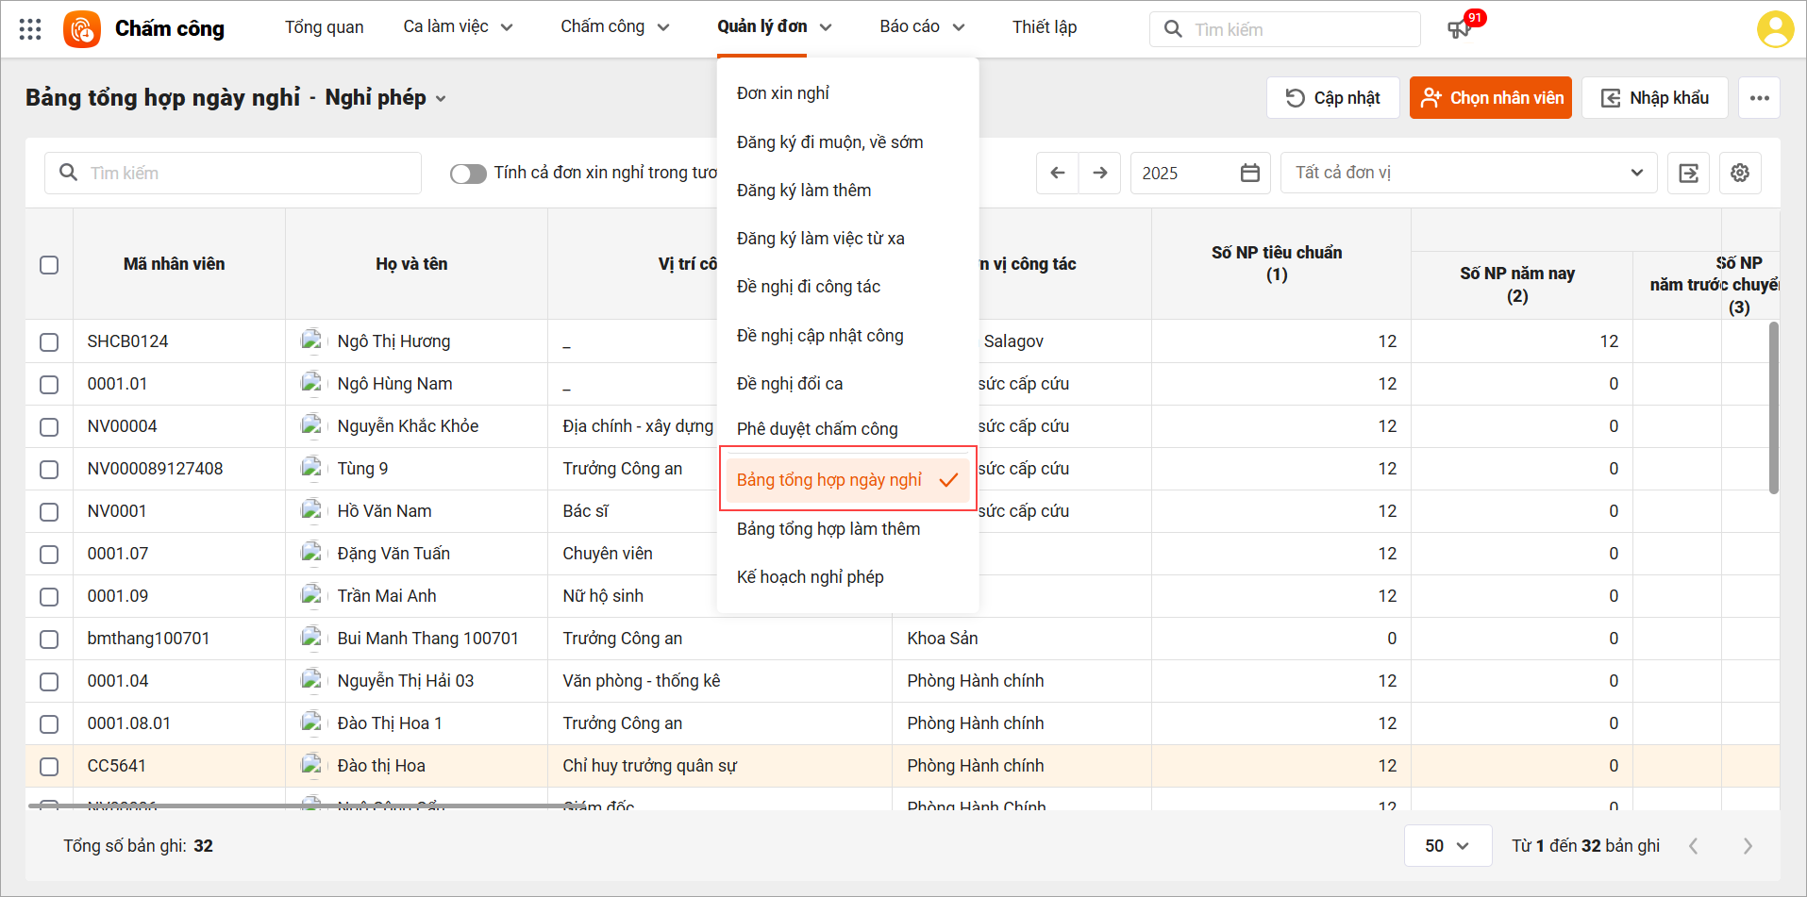Click the export icon beside unit filter
The width and height of the screenshot is (1807, 897).
(1688, 173)
